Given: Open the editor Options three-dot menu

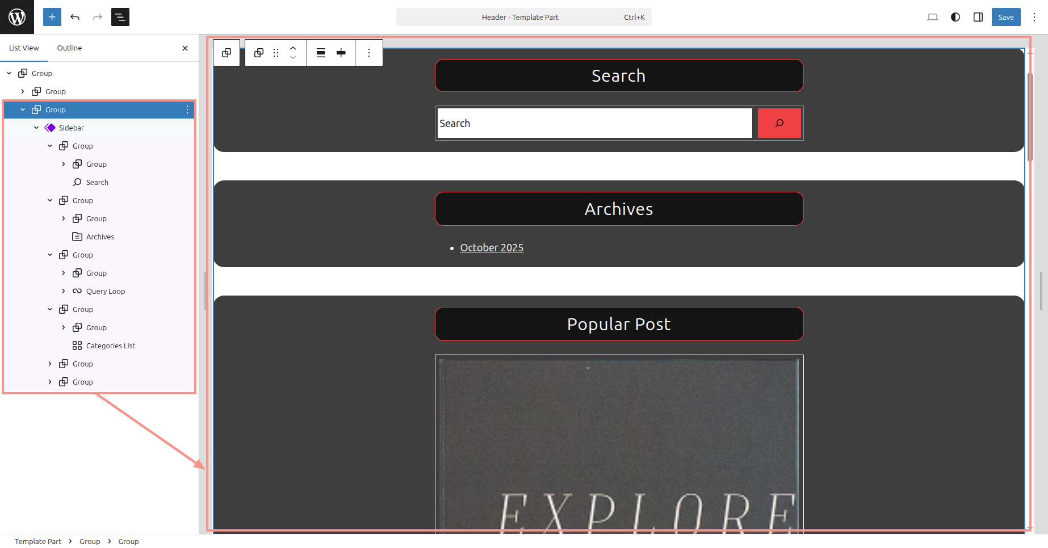Looking at the screenshot, I should click(x=1034, y=17).
